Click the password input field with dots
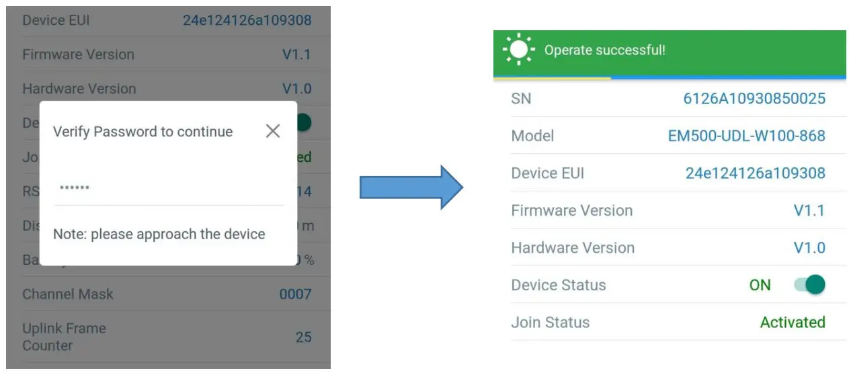The height and width of the screenshot is (373, 849). [x=168, y=188]
